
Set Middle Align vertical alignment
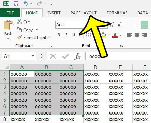click(x=137, y=24)
